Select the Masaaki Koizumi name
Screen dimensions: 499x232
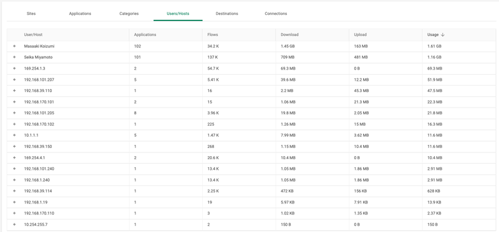[39, 46]
